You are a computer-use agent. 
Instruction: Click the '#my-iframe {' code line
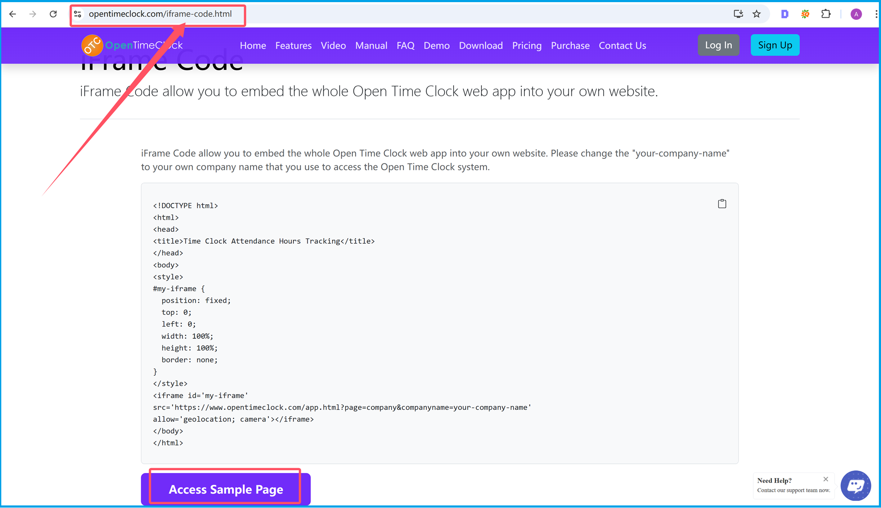179,289
